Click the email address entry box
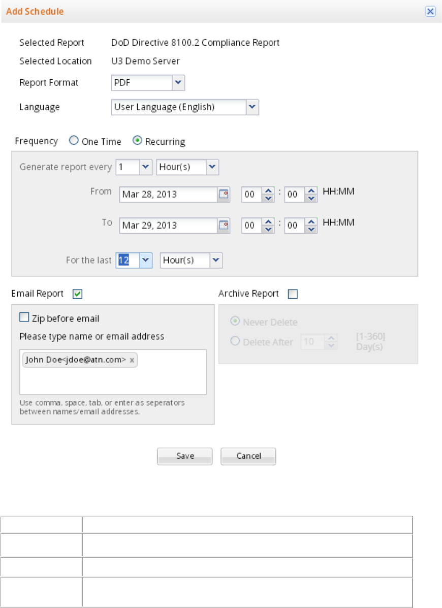The image size is (442, 608). tap(113, 378)
